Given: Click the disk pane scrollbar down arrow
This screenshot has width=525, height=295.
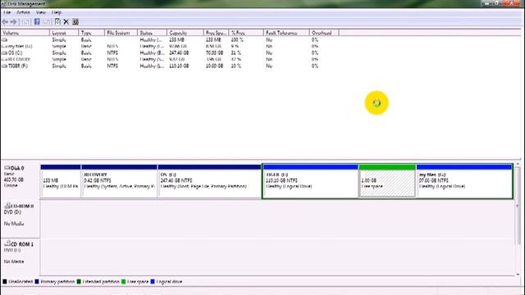Looking at the screenshot, I should [518, 275].
